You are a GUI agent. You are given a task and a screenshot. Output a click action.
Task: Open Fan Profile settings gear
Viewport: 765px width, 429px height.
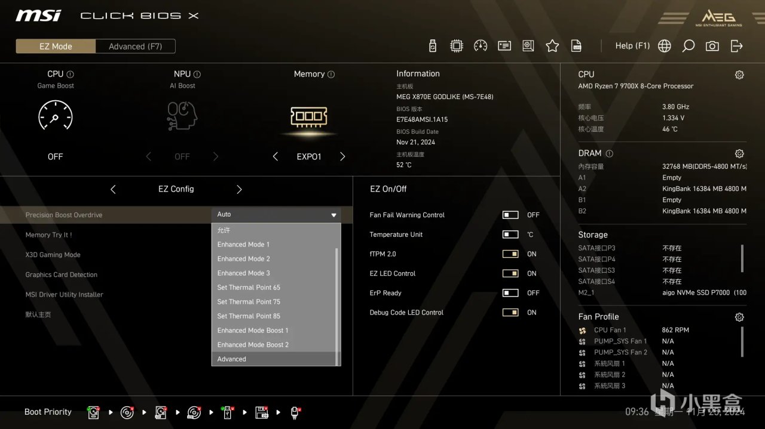[x=739, y=317]
